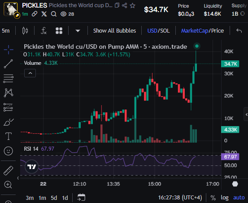Open the four-squares layout templates icon
This screenshot has height=203, width=248.
59,30
